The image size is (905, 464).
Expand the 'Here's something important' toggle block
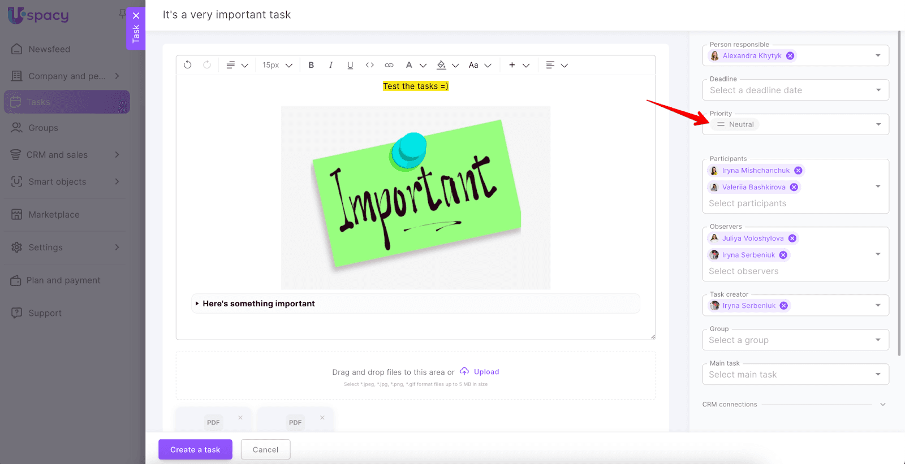[197, 303]
